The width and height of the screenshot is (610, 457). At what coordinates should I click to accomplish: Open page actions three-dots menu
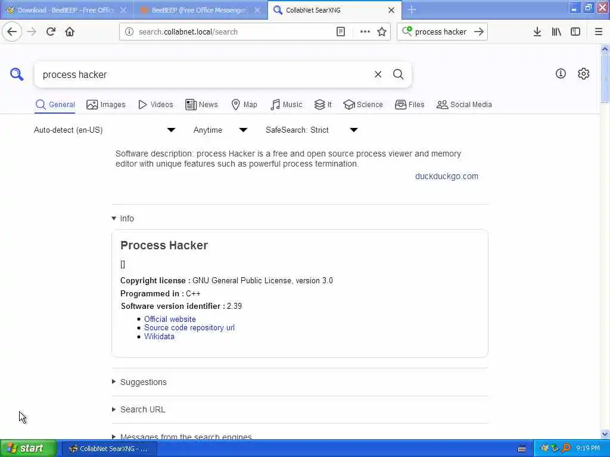tap(365, 32)
